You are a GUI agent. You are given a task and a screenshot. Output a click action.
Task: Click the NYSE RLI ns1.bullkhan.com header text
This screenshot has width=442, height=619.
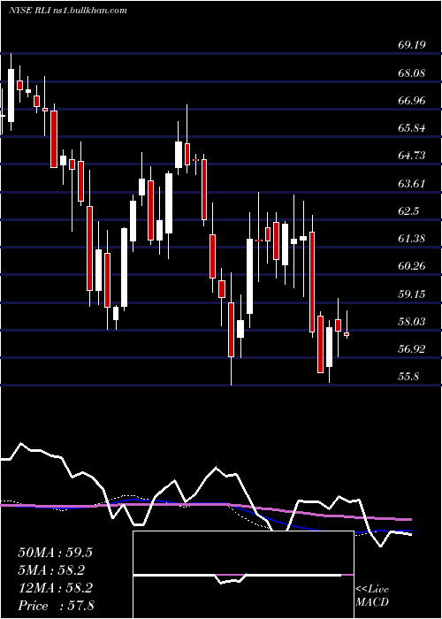[67, 11]
